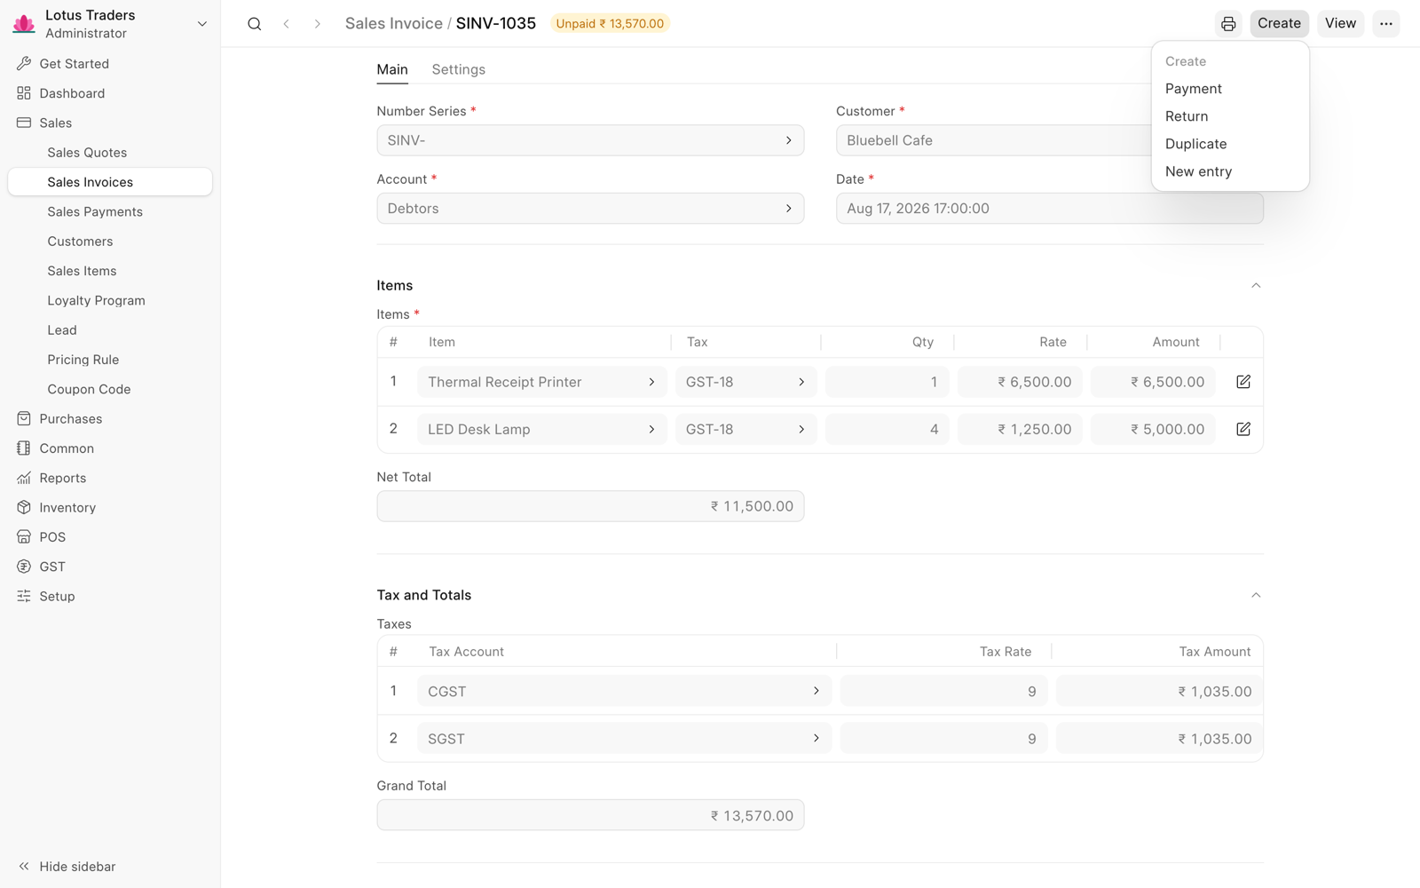Open Sales Quotes in sidebar
Image resolution: width=1420 pixels, height=888 pixels.
(x=110, y=153)
